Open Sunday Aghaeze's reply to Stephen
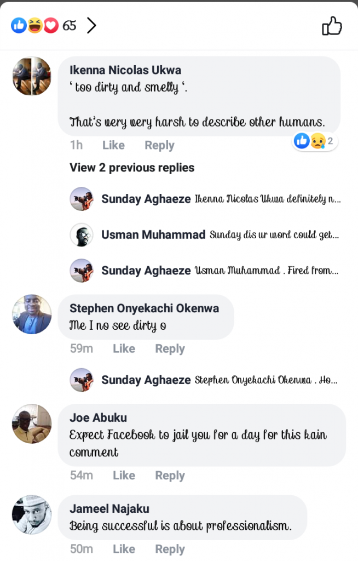Image resolution: width=358 pixels, height=561 pixels. point(266,380)
